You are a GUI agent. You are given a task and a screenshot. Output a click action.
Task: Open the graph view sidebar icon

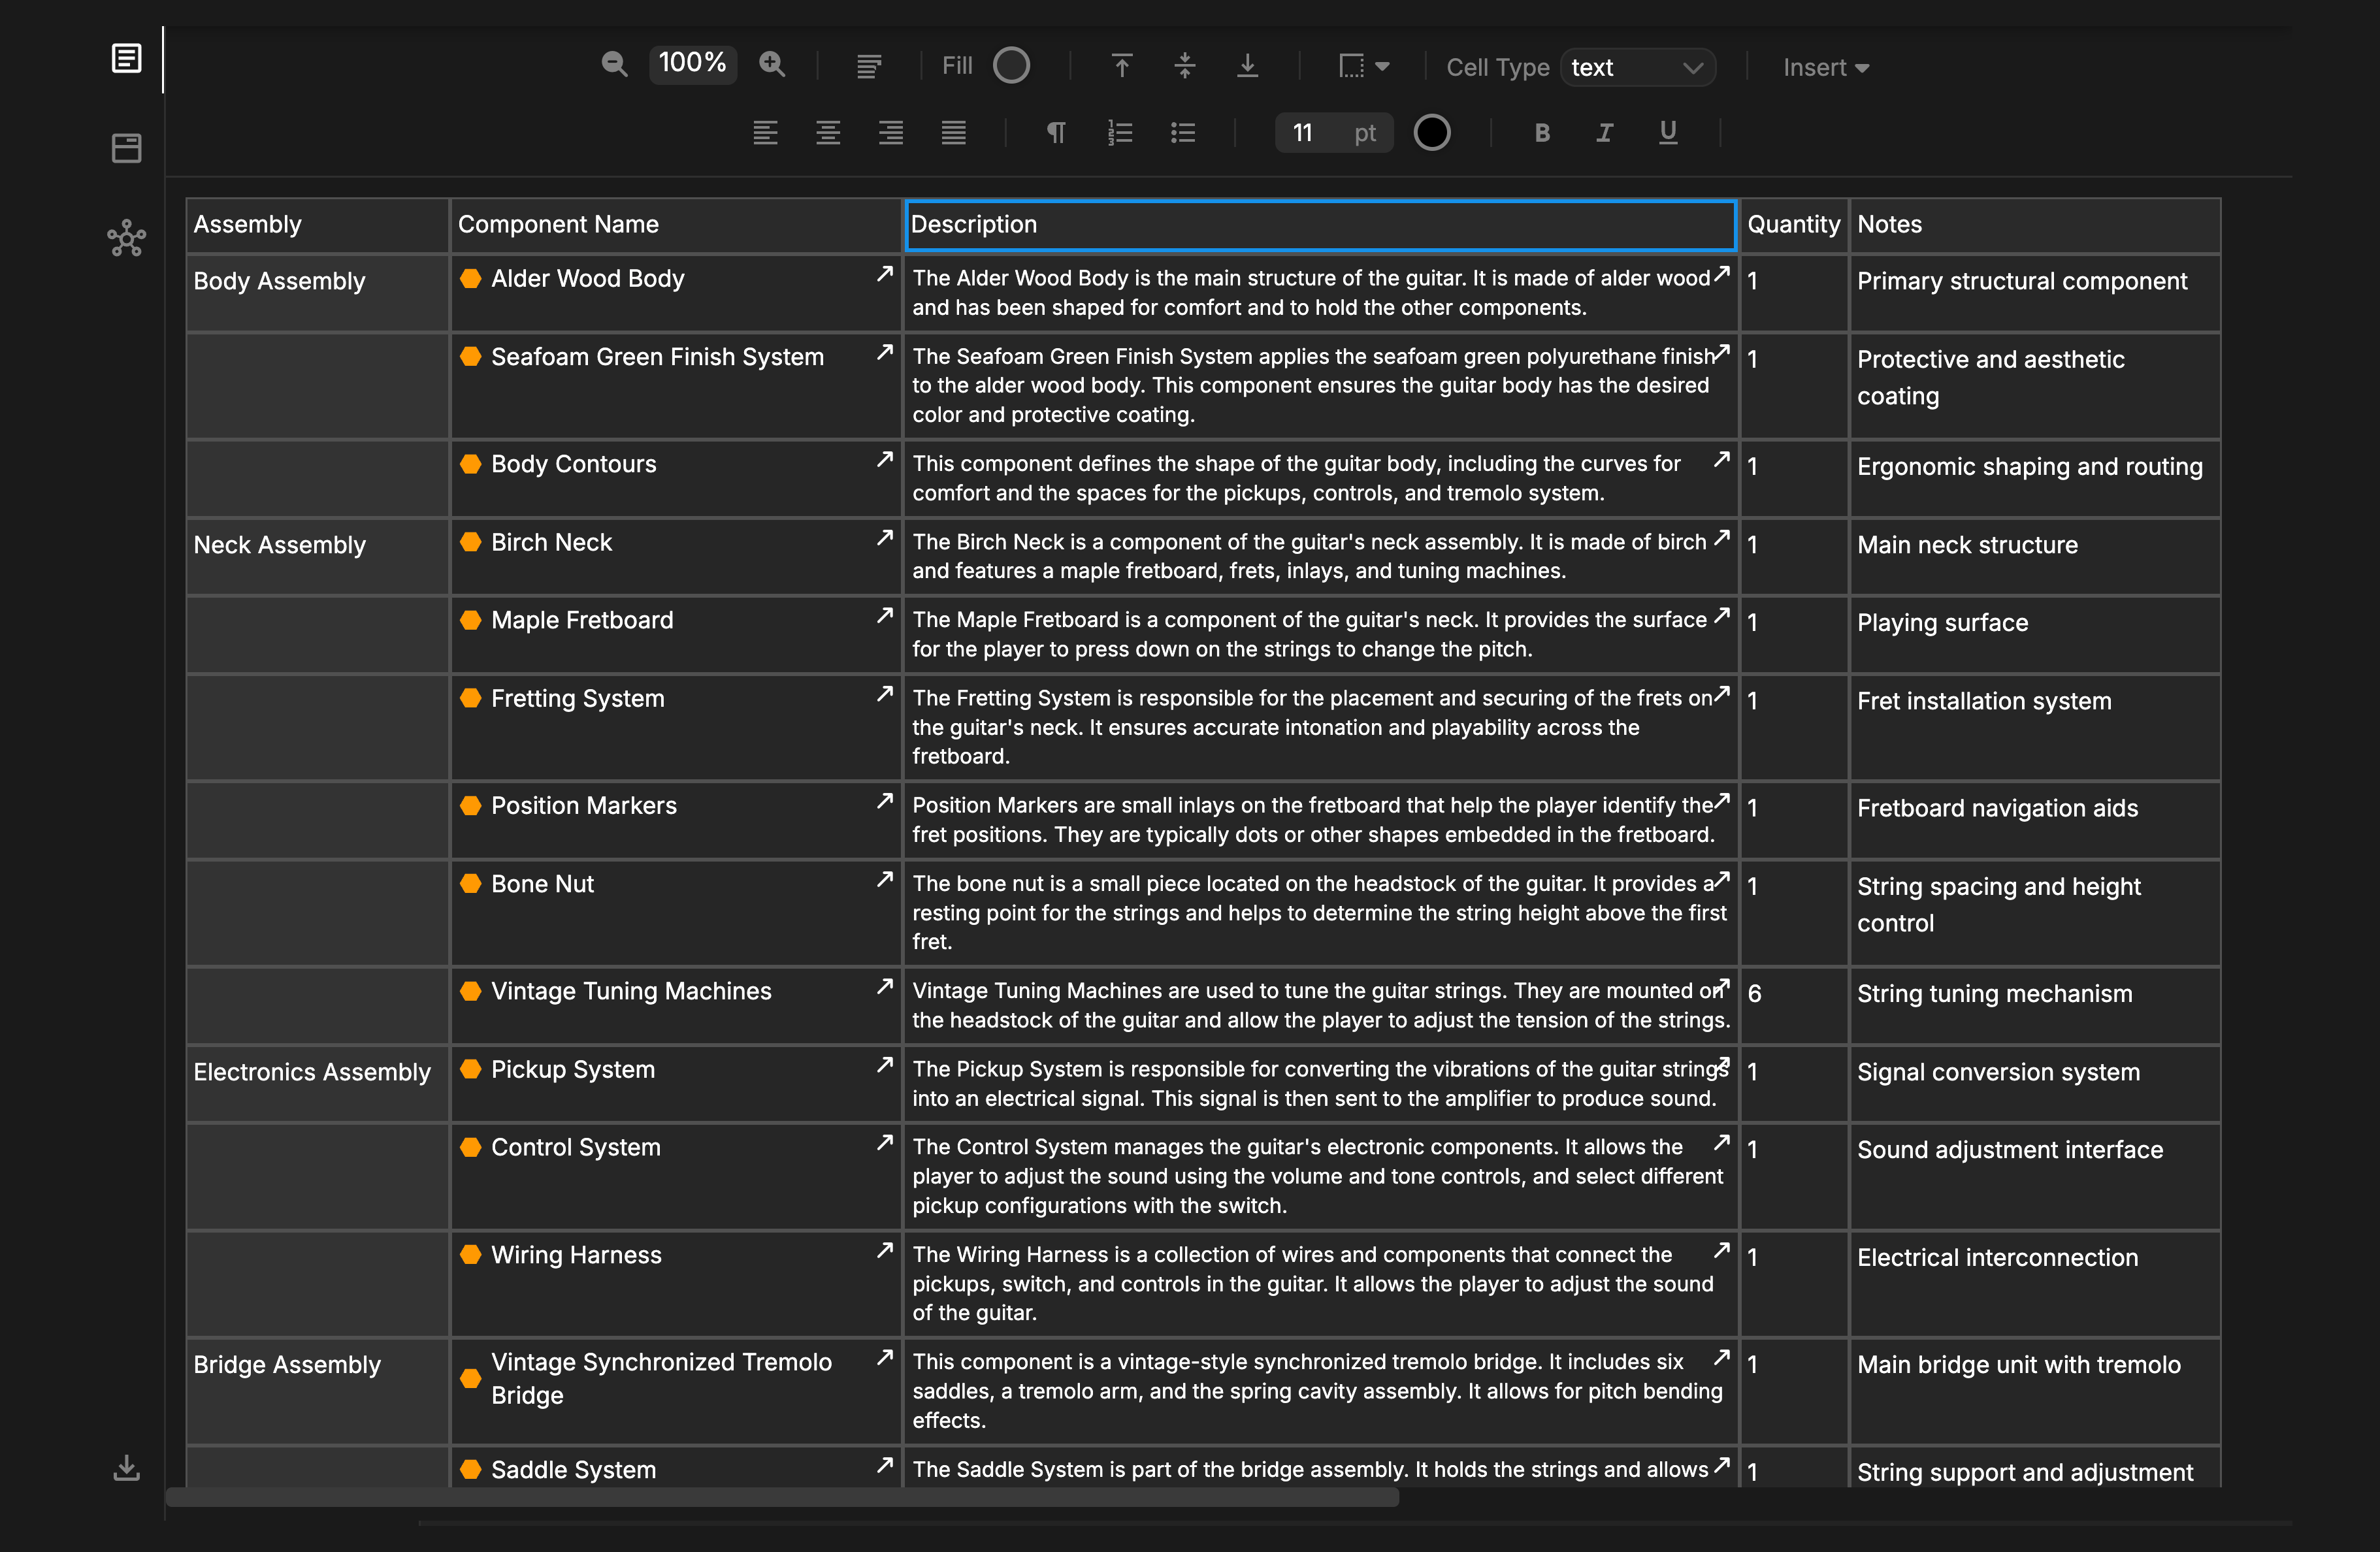click(127, 238)
